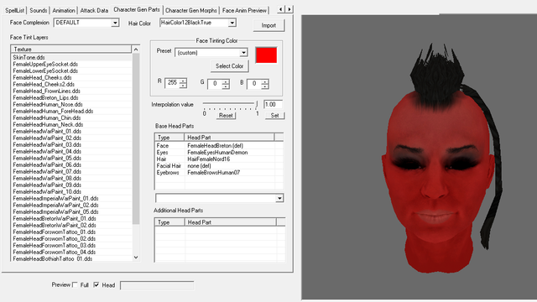537x302 pixels.
Task: Select FemaleHeadHuman_ForeHead.dds layer
Action: [x=71, y=111]
